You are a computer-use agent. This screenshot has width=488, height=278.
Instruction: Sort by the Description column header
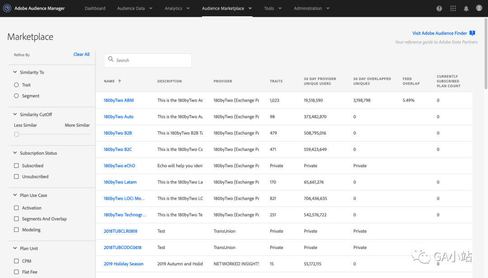pos(169,81)
